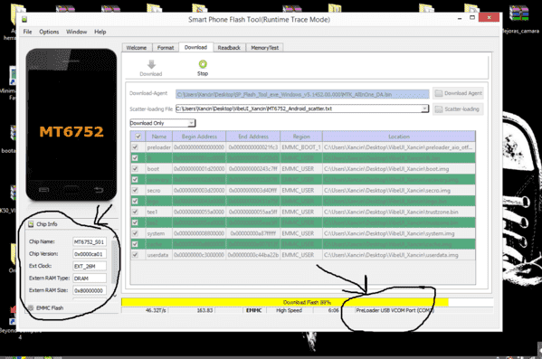This screenshot has height=359, width=542.
Task: Select the system.img location cell
Action: [x=399, y=233]
